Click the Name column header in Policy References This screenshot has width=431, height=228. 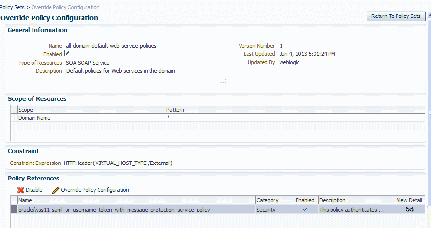click(136, 200)
